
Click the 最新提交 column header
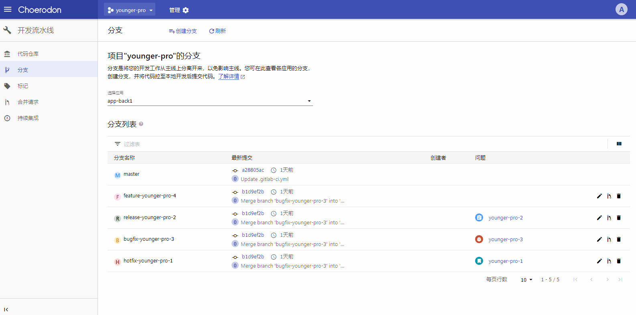tap(242, 158)
